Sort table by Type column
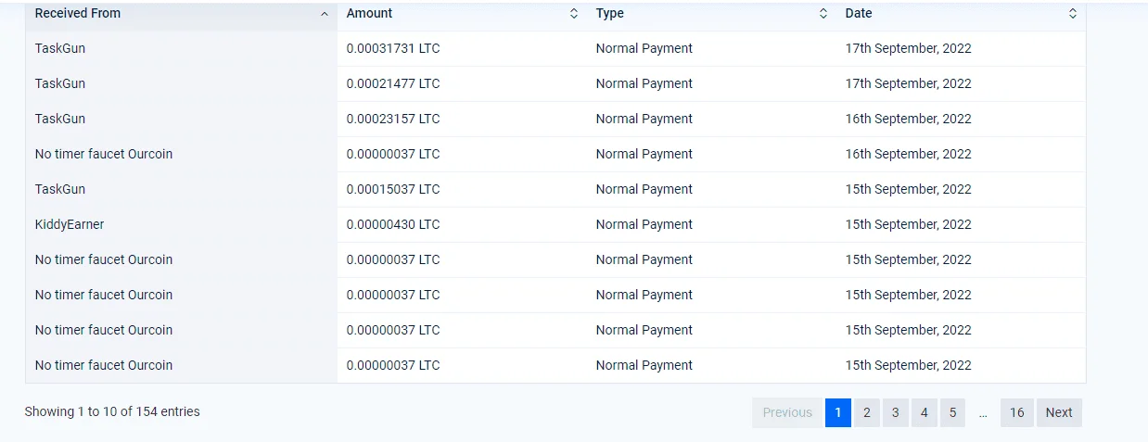The width and height of the screenshot is (1148, 442). pyautogui.click(x=711, y=14)
